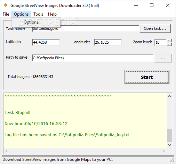Click the 'Task Stoped!' log line
The height and width of the screenshot is (164, 176).
point(17,113)
